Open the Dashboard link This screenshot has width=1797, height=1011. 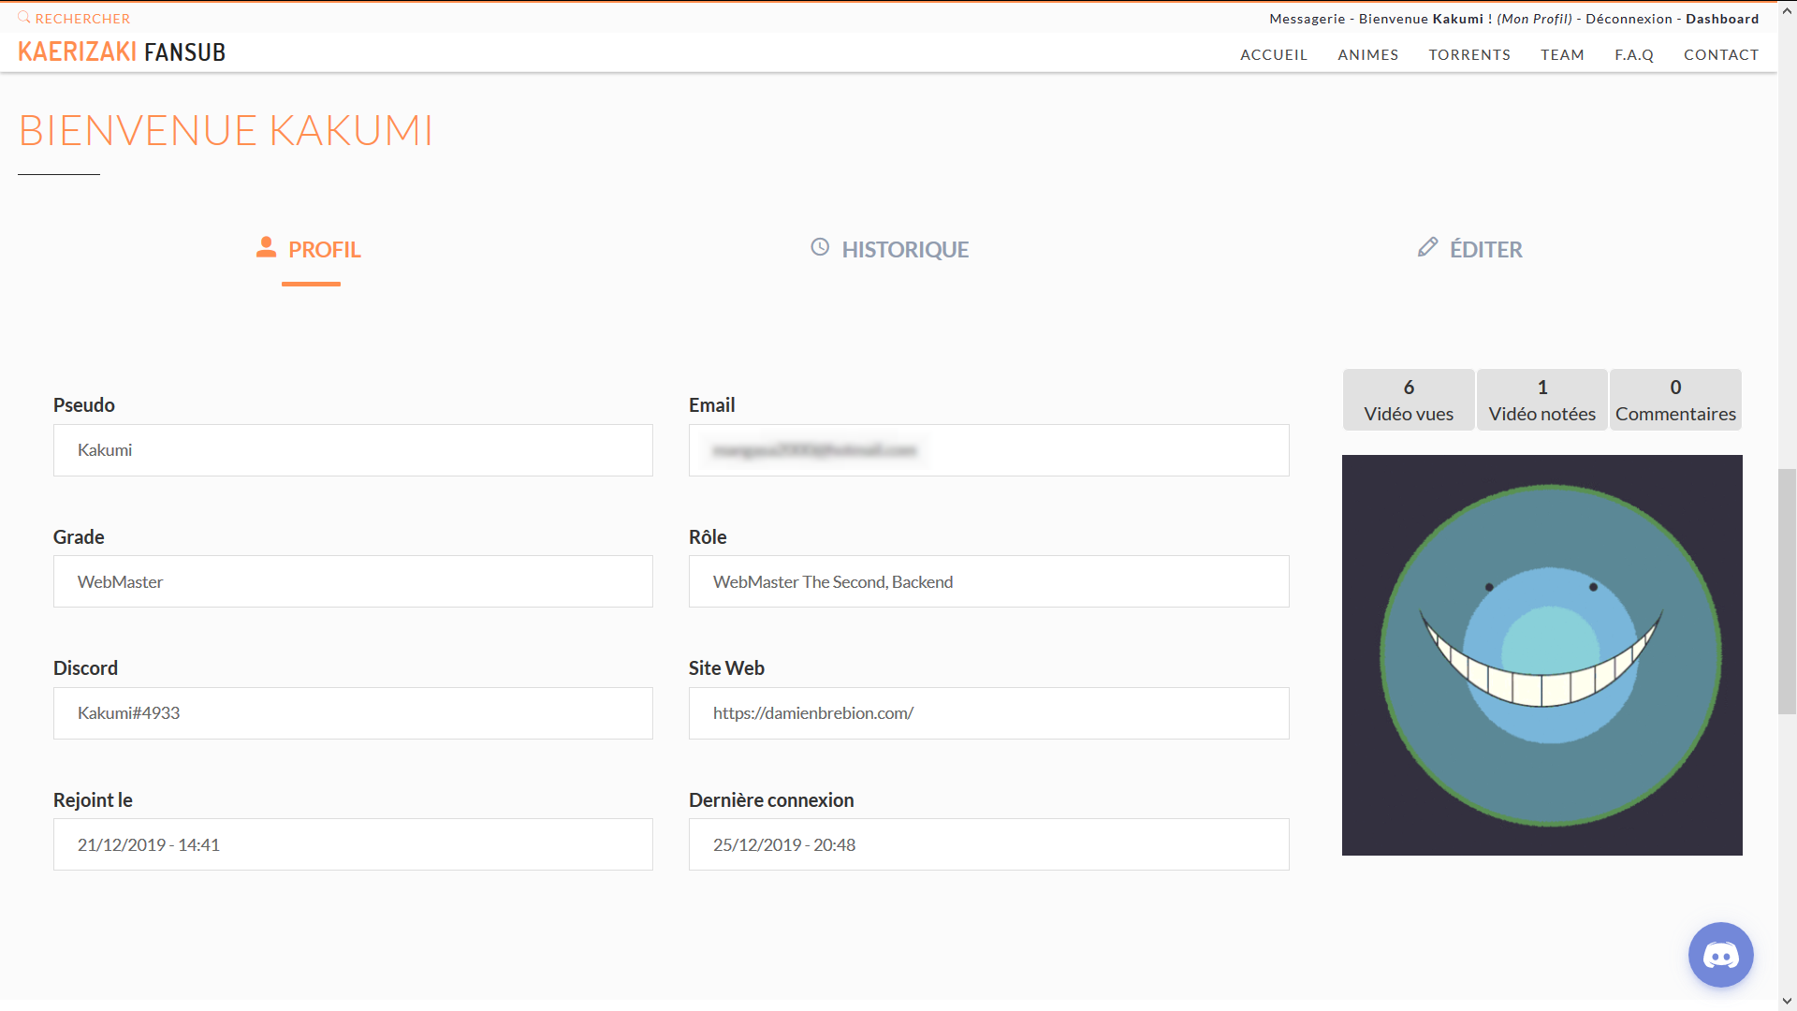(1722, 19)
